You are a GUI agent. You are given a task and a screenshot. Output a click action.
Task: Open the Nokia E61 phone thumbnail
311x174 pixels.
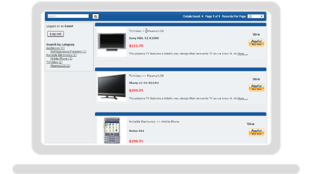[112, 130]
